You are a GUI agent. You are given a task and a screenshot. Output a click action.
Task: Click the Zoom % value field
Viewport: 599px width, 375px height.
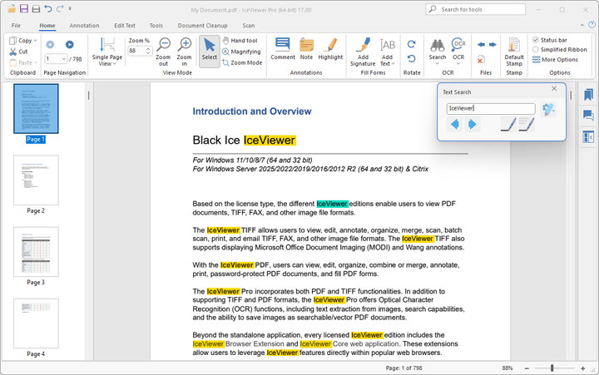click(x=136, y=51)
